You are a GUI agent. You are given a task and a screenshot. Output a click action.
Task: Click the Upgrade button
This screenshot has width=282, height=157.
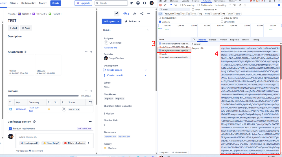pos(83,3)
